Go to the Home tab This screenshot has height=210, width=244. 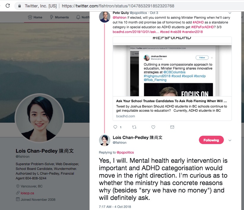pos(35,17)
